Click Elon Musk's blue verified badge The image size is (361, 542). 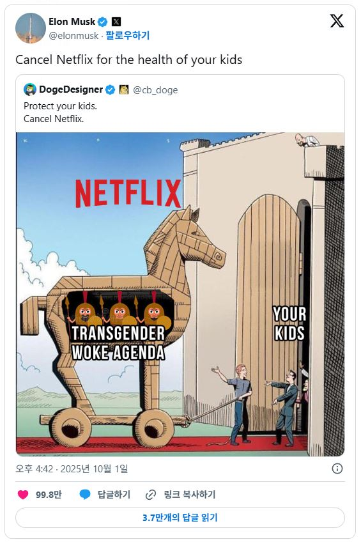[103, 22]
